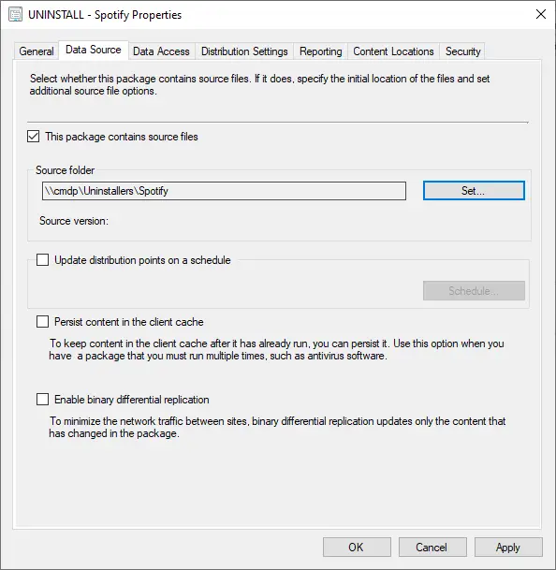Image resolution: width=556 pixels, height=570 pixels.
Task: Click the Source version: label
Action: 74,221
